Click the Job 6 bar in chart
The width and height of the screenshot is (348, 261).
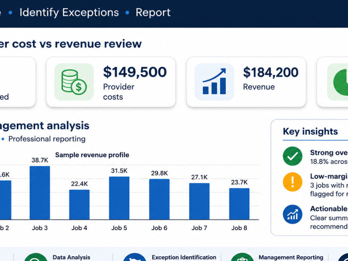[x=159, y=199]
